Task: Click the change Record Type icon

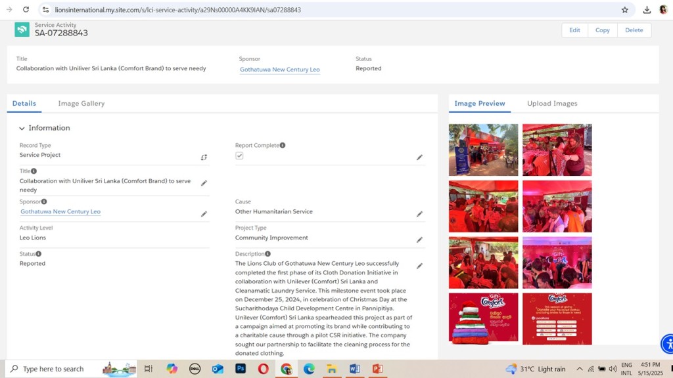Action: pos(204,157)
